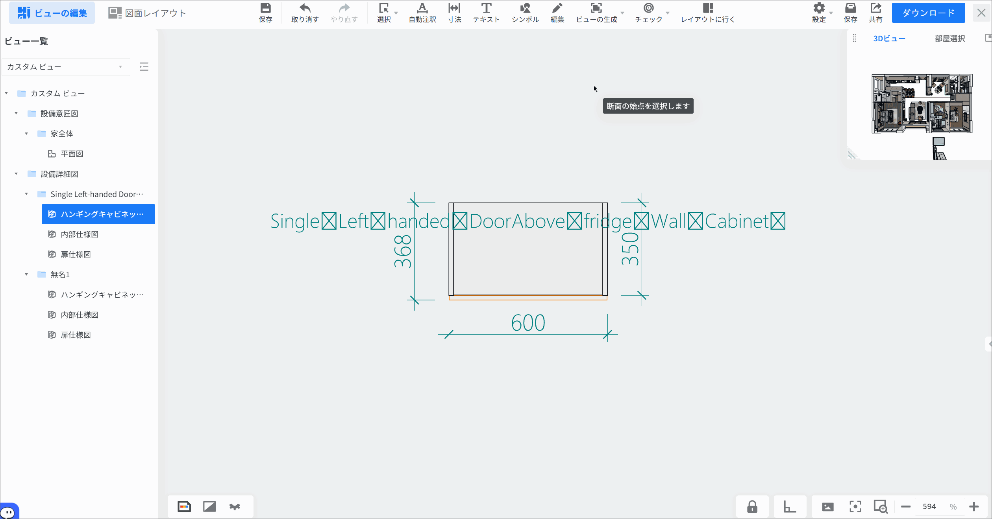Open the ビューの生成 dropdown arrow
The height and width of the screenshot is (519, 992).
point(622,13)
